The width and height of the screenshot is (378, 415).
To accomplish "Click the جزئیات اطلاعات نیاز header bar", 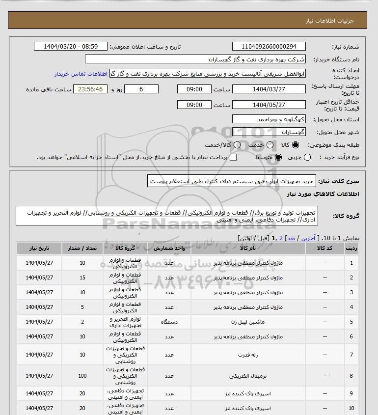I will point(188,20).
